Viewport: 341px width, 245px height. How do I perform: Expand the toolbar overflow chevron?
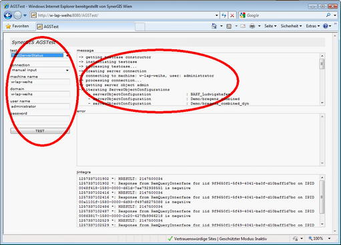click(336, 24)
